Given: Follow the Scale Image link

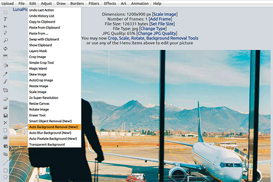Looking at the screenshot, I should pos(165,14).
